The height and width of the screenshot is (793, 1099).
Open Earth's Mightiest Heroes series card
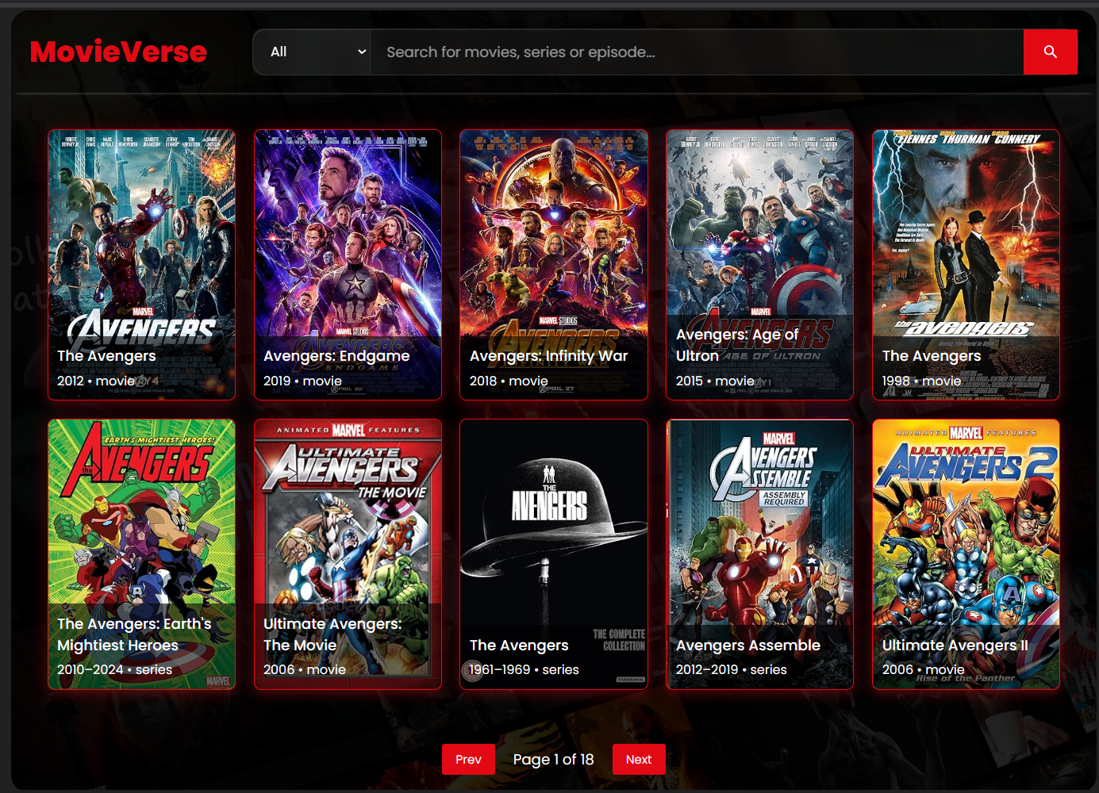141,554
